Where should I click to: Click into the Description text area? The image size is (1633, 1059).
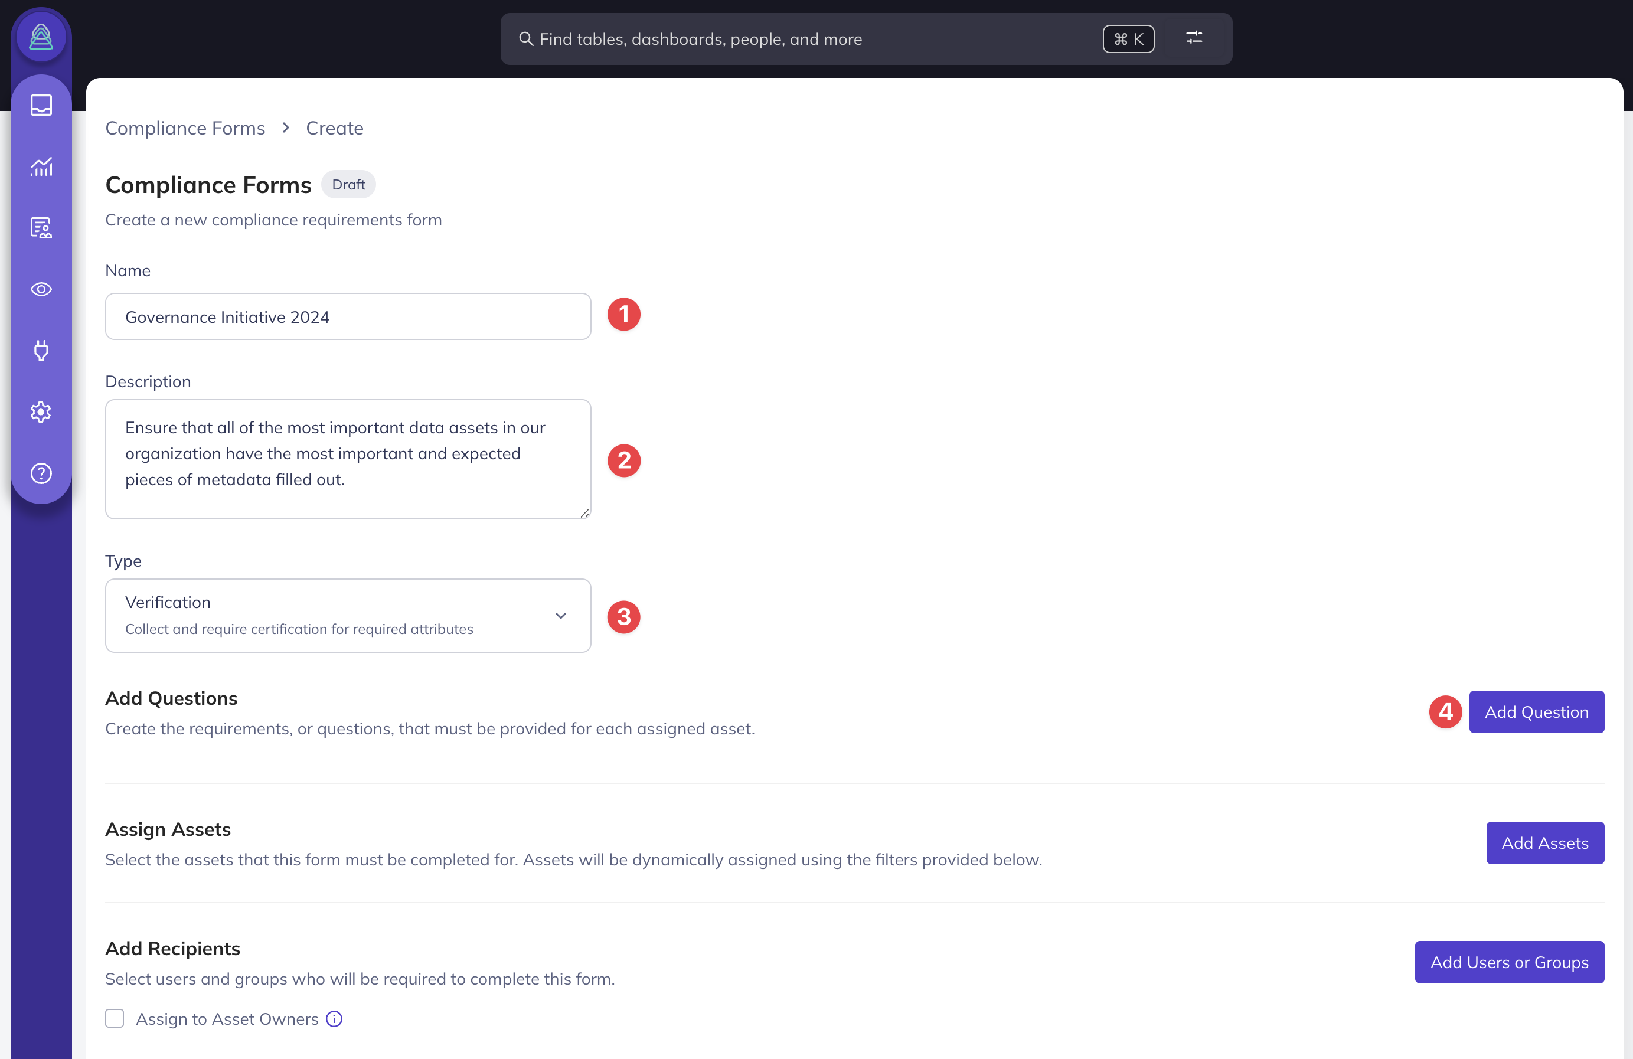(348, 459)
